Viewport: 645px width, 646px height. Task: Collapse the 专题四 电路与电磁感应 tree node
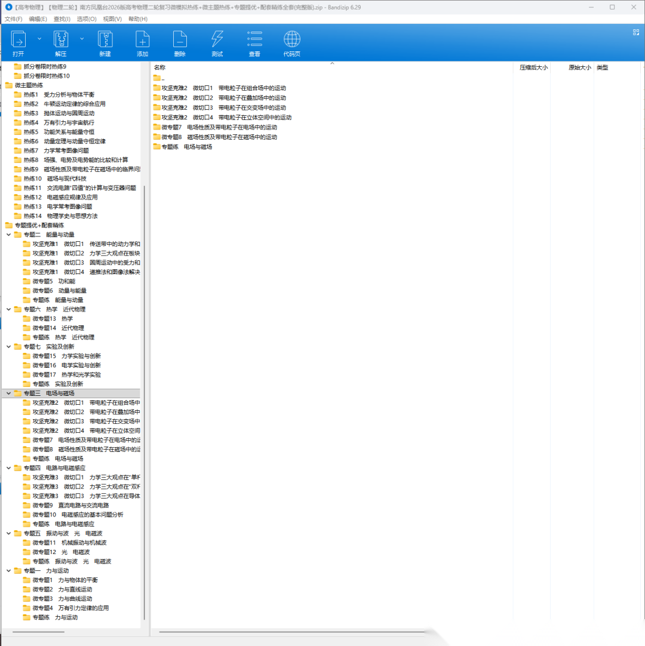8,468
